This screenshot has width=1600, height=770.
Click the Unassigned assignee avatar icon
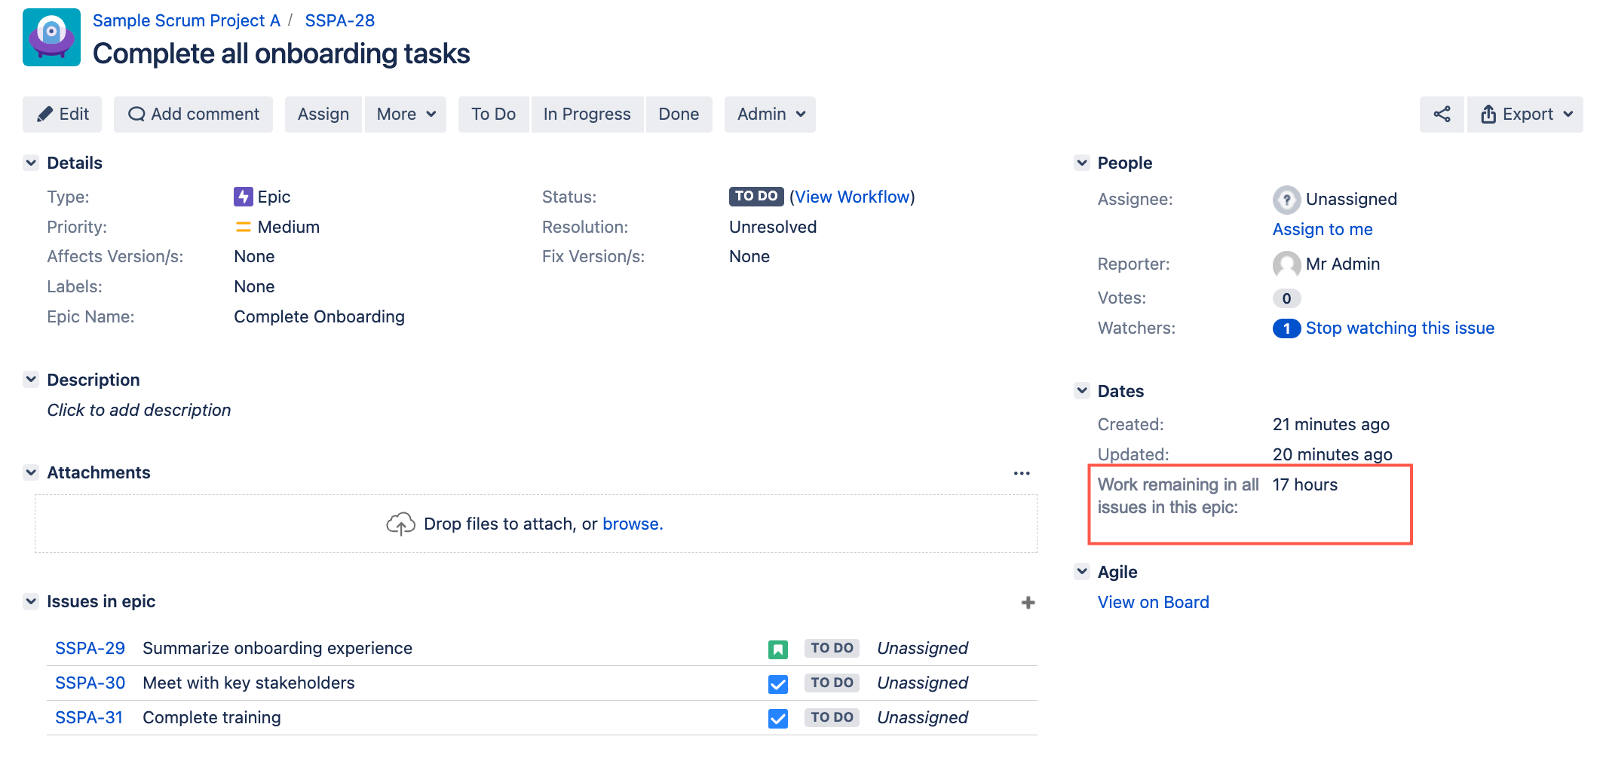[1286, 200]
